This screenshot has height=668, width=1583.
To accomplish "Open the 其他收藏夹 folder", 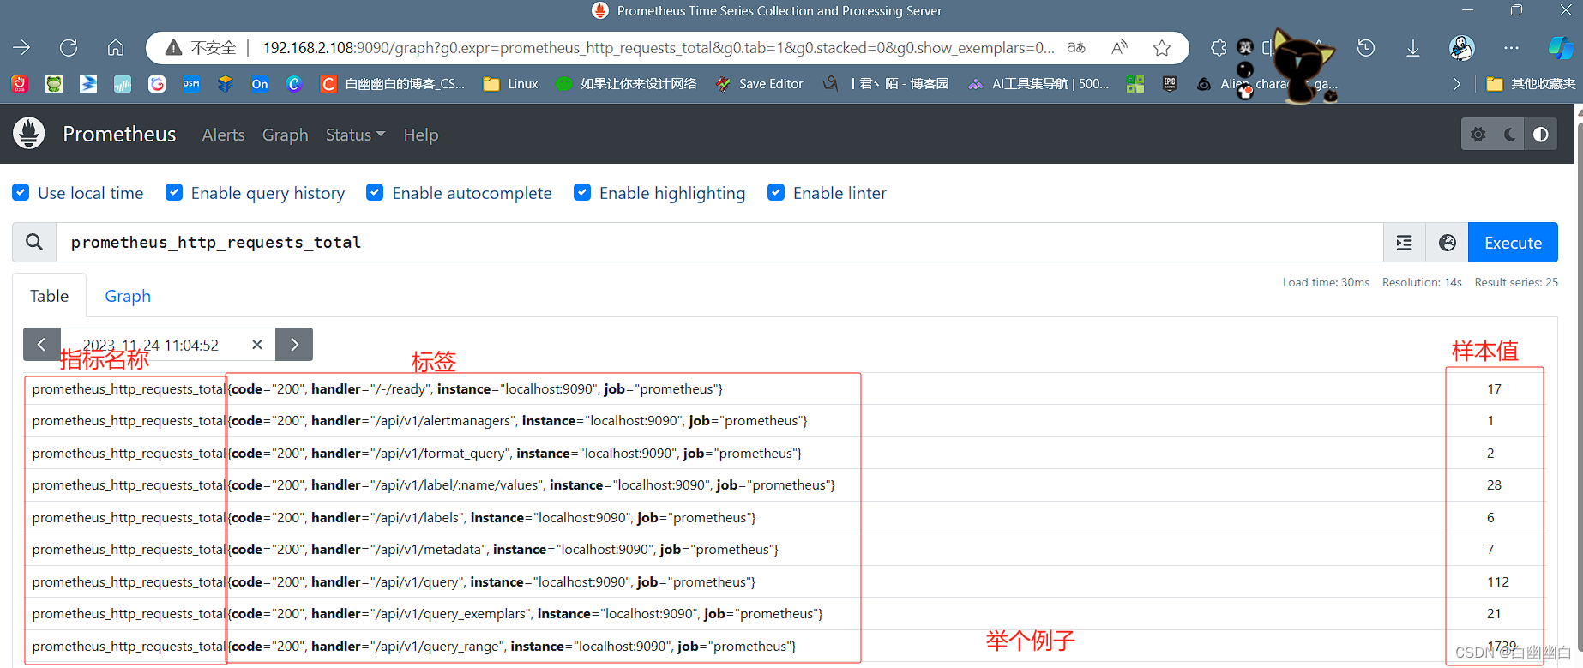I will coord(1531,84).
